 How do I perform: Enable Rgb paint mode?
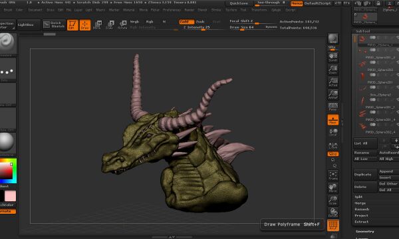[150, 22]
